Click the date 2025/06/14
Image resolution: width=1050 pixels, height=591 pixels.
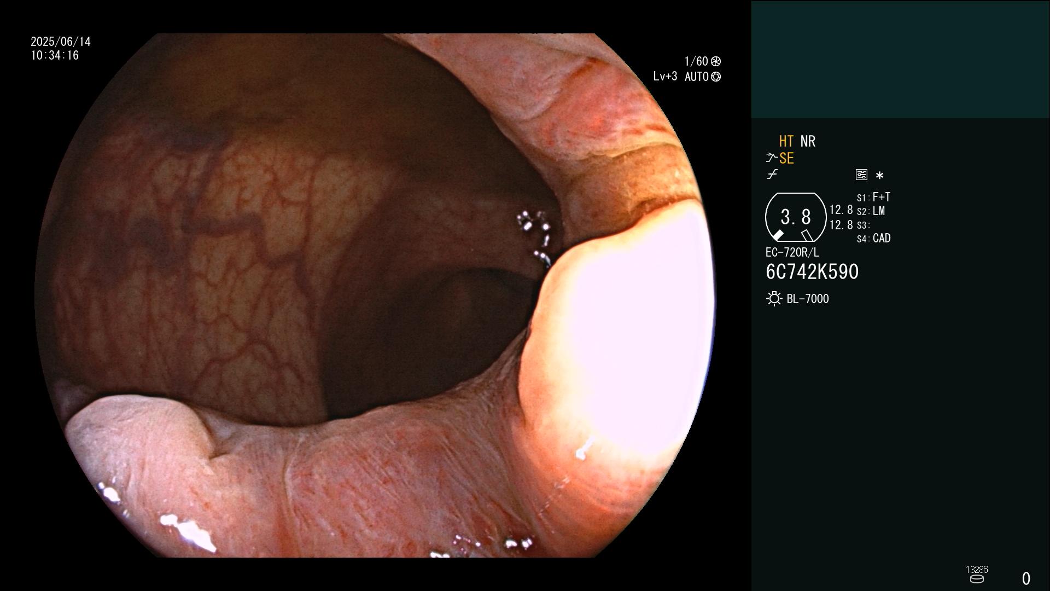pyautogui.click(x=61, y=42)
